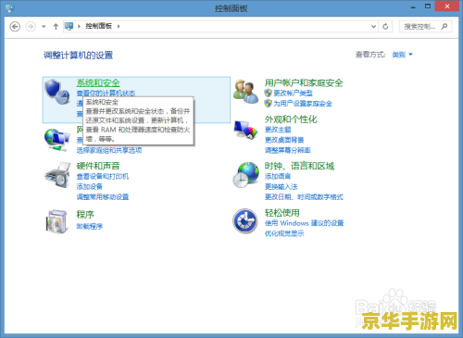Image resolution: width=463 pixels, height=338 pixels.
Task: Open the 时钟、语言和区域 category link
Action: coord(299,166)
